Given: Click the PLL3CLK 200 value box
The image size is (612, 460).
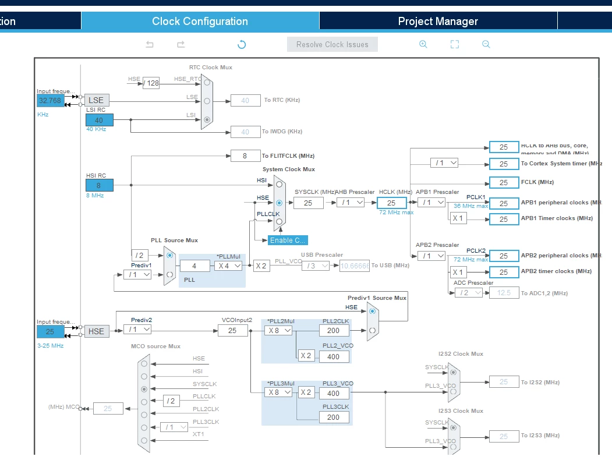Looking at the screenshot, I should click(334, 417).
